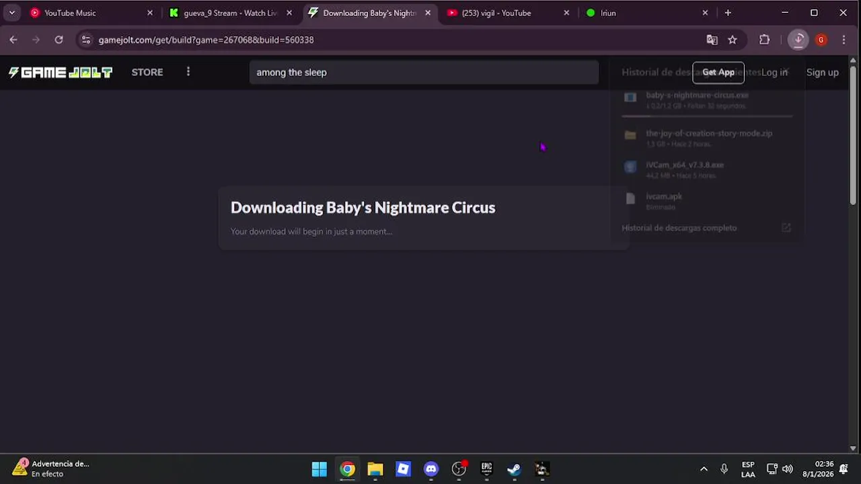
Task: Click the Downloading Baby's Nightmare Circus heading
Action: point(363,208)
